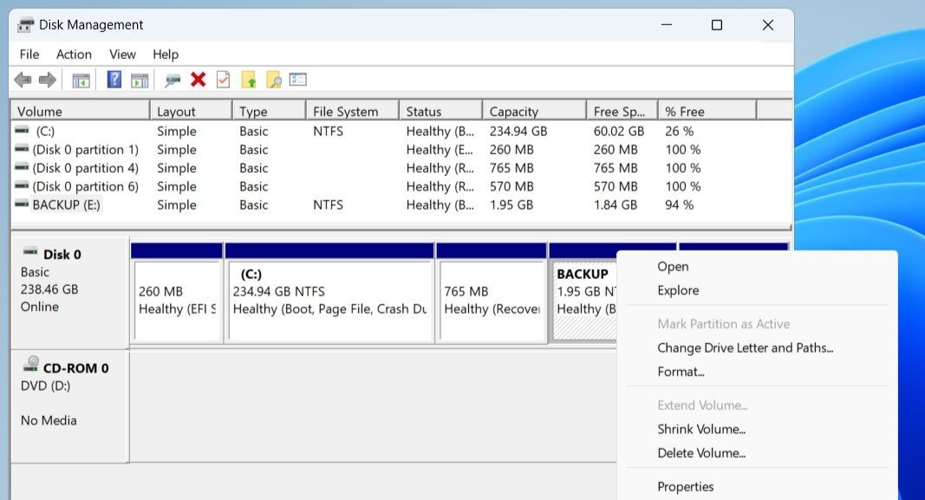925x500 pixels.
Task: Click the folder with magnifier toolbar icon
Action: click(274, 80)
